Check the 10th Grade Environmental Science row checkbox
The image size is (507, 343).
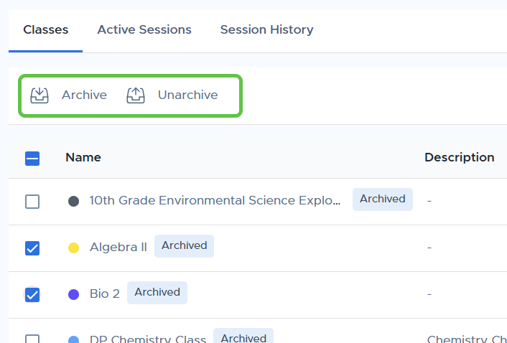click(x=32, y=202)
